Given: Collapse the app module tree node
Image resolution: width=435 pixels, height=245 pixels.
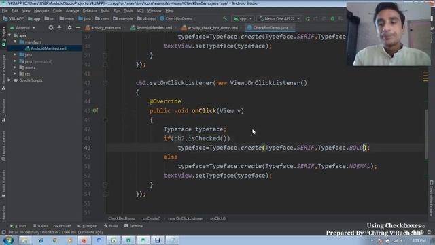Looking at the screenshot, I should coord(10,35).
